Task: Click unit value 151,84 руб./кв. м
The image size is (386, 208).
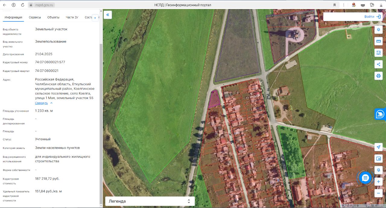Action: [49, 191]
